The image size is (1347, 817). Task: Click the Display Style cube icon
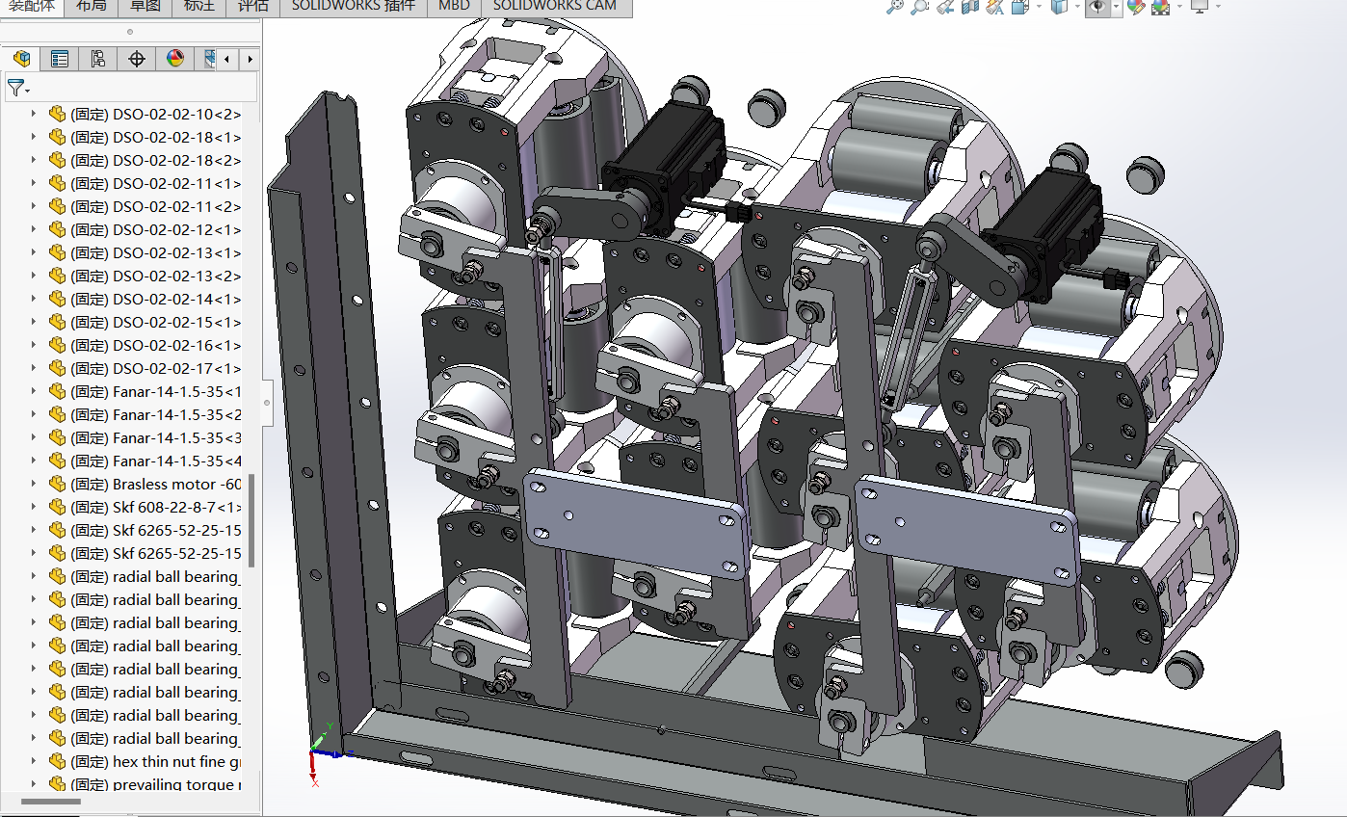1060,7
